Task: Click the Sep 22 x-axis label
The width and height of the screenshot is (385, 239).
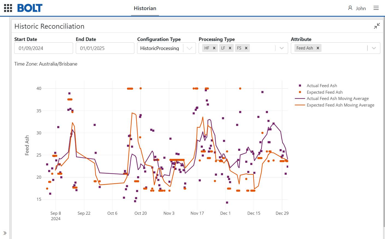Action: coord(84,213)
